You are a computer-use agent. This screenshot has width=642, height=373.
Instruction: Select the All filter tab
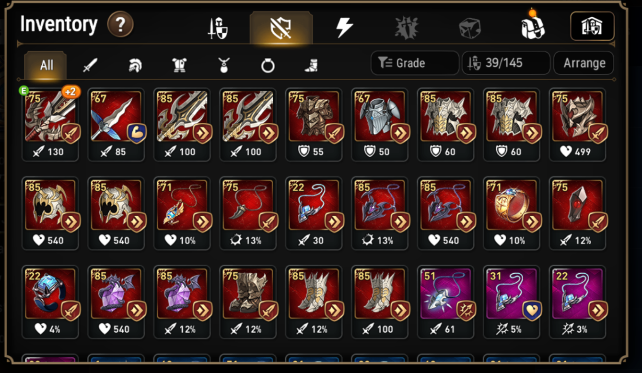(x=46, y=65)
